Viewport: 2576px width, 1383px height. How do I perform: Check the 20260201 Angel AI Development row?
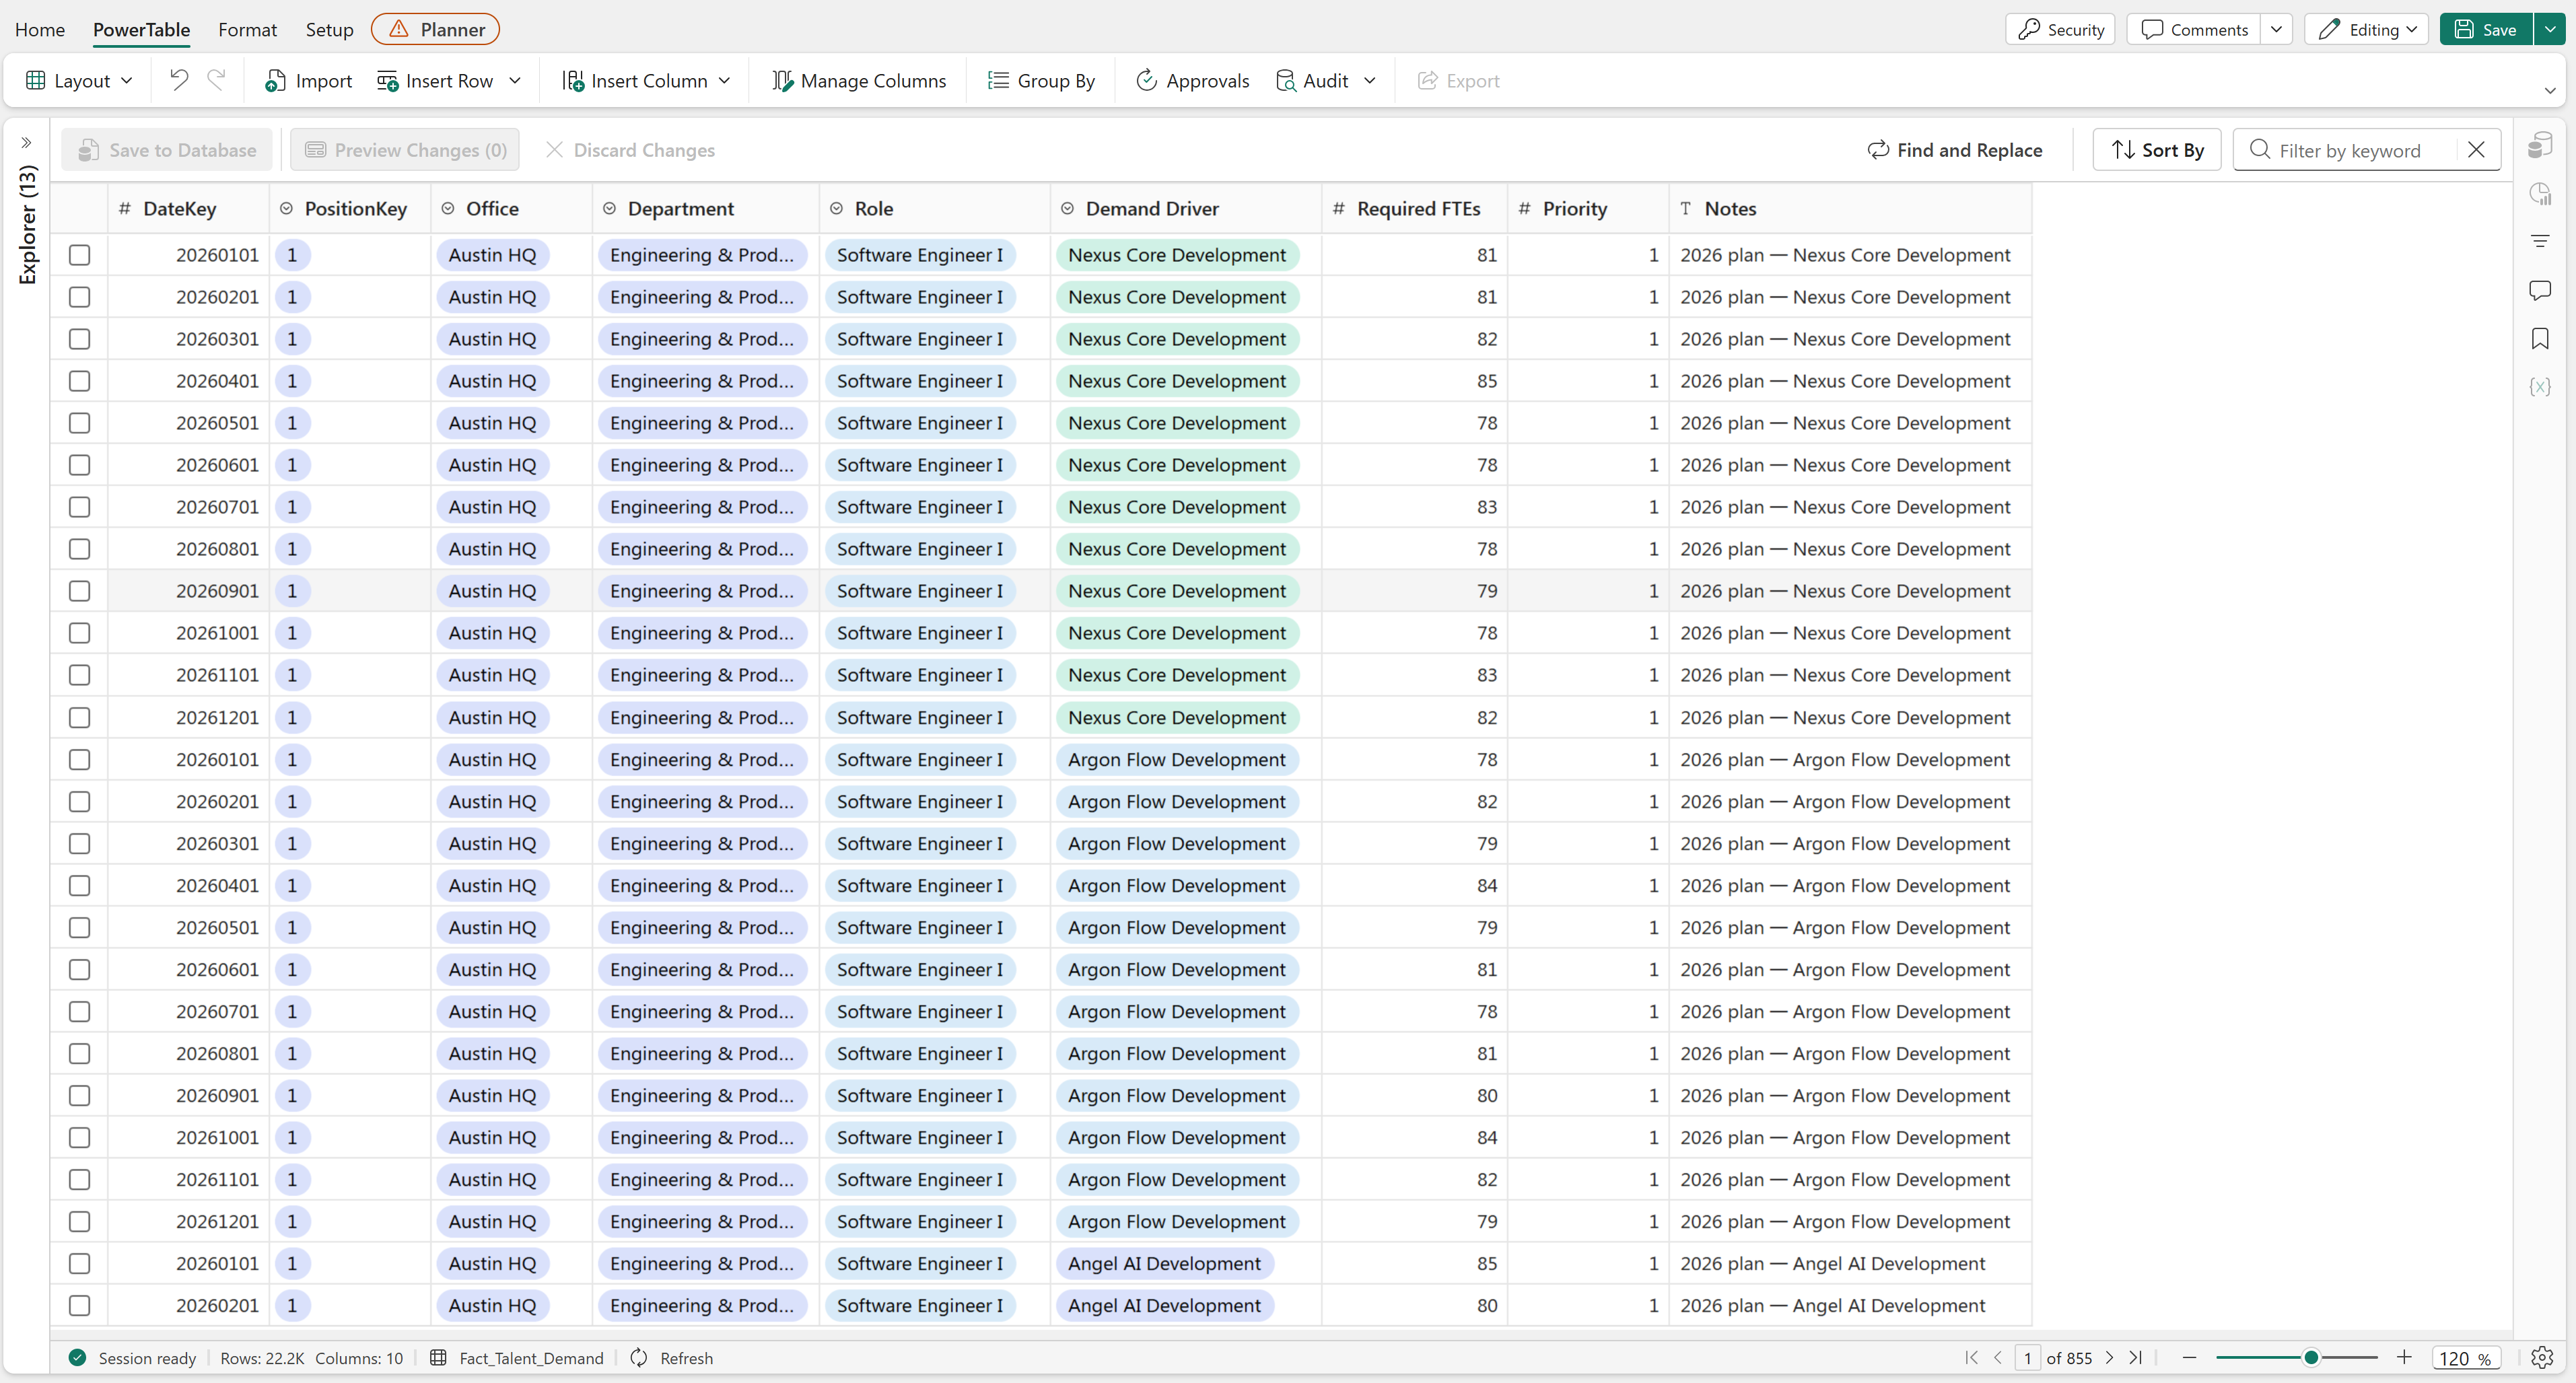coord(80,1306)
